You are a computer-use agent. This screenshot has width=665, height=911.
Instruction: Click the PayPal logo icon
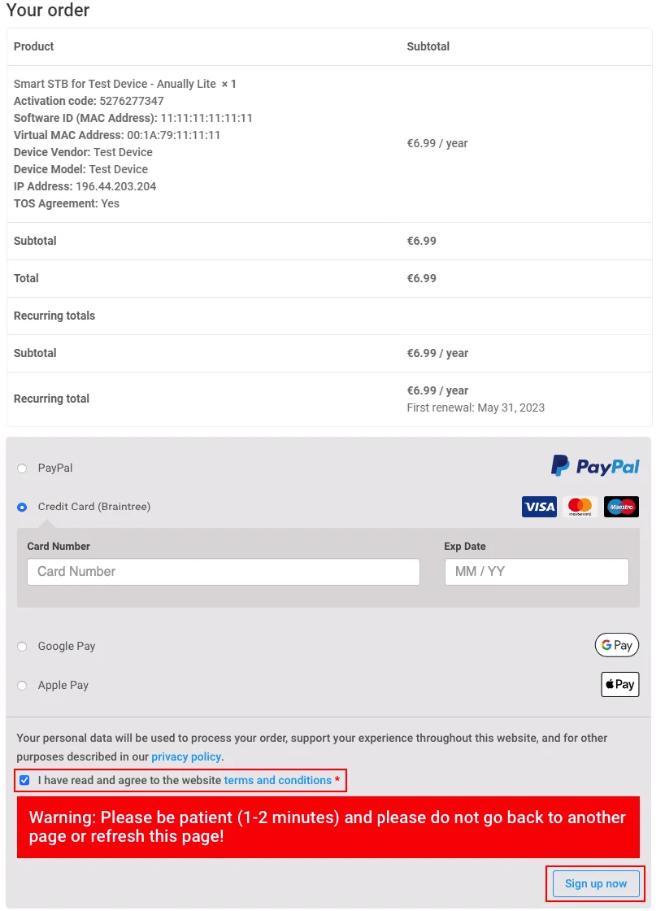[x=595, y=466]
